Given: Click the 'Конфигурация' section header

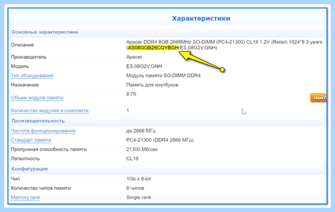Looking at the screenshot, I should coord(30,169).
